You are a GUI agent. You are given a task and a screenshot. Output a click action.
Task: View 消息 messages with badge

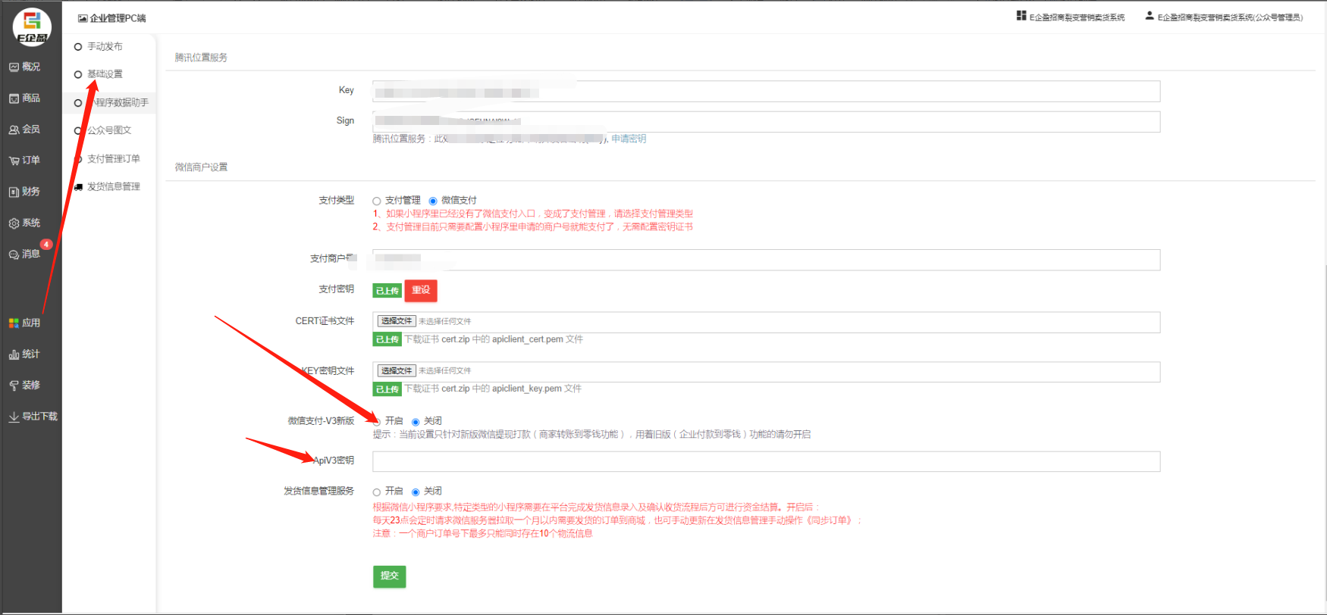[24, 254]
